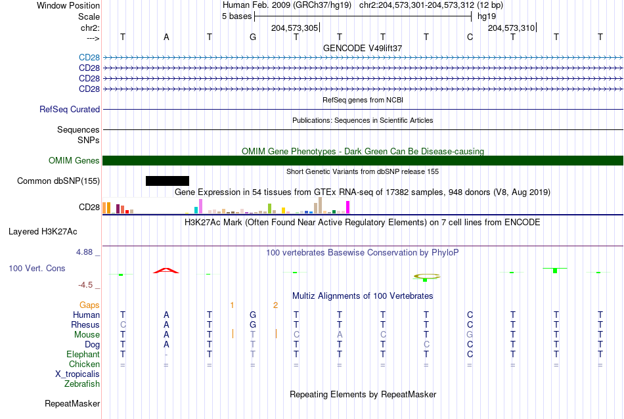Click 'Multiz Alignments of 100 Vertebrates' title
This screenshot has width=624, height=419.
pyautogui.click(x=363, y=296)
